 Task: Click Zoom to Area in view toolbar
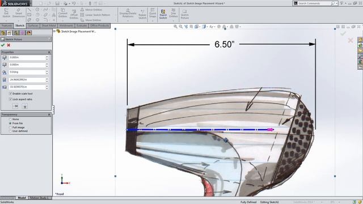click(181, 27)
